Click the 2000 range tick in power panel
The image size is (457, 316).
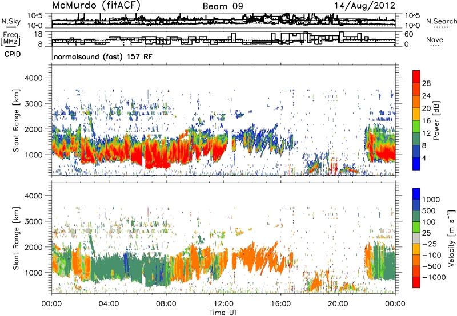point(34,129)
